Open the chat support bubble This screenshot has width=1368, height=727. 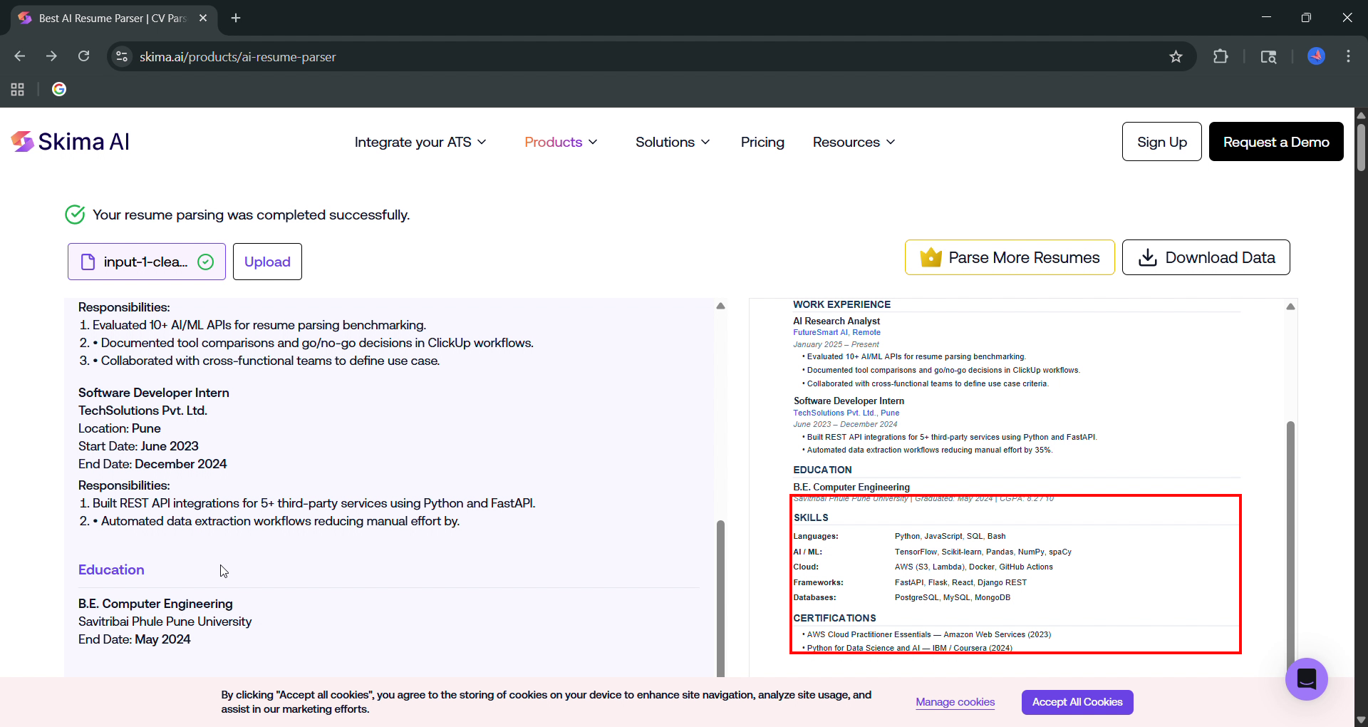pyautogui.click(x=1306, y=679)
